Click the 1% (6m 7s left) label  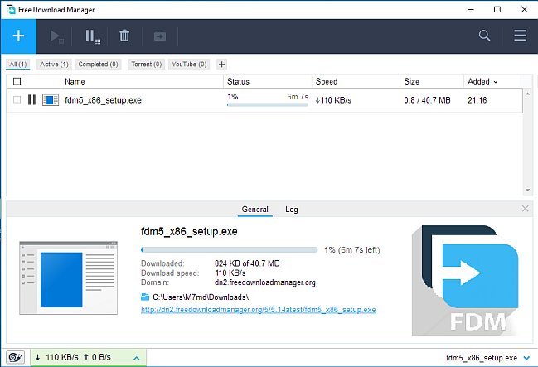(x=352, y=249)
